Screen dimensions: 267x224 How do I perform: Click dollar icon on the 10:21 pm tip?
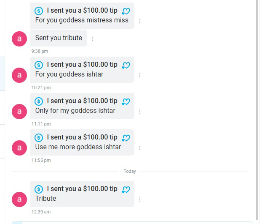pyautogui.click(x=39, y=65)
